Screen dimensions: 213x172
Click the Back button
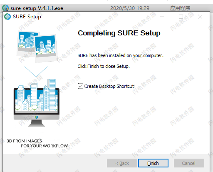[x=122, y=163]
